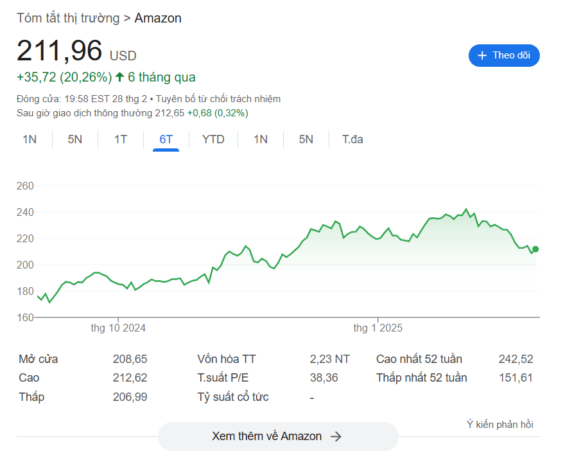Viewport: 563px width, 460px height.
Task: Click the 52-week high value 242,52
Action: tap(515, 359)
